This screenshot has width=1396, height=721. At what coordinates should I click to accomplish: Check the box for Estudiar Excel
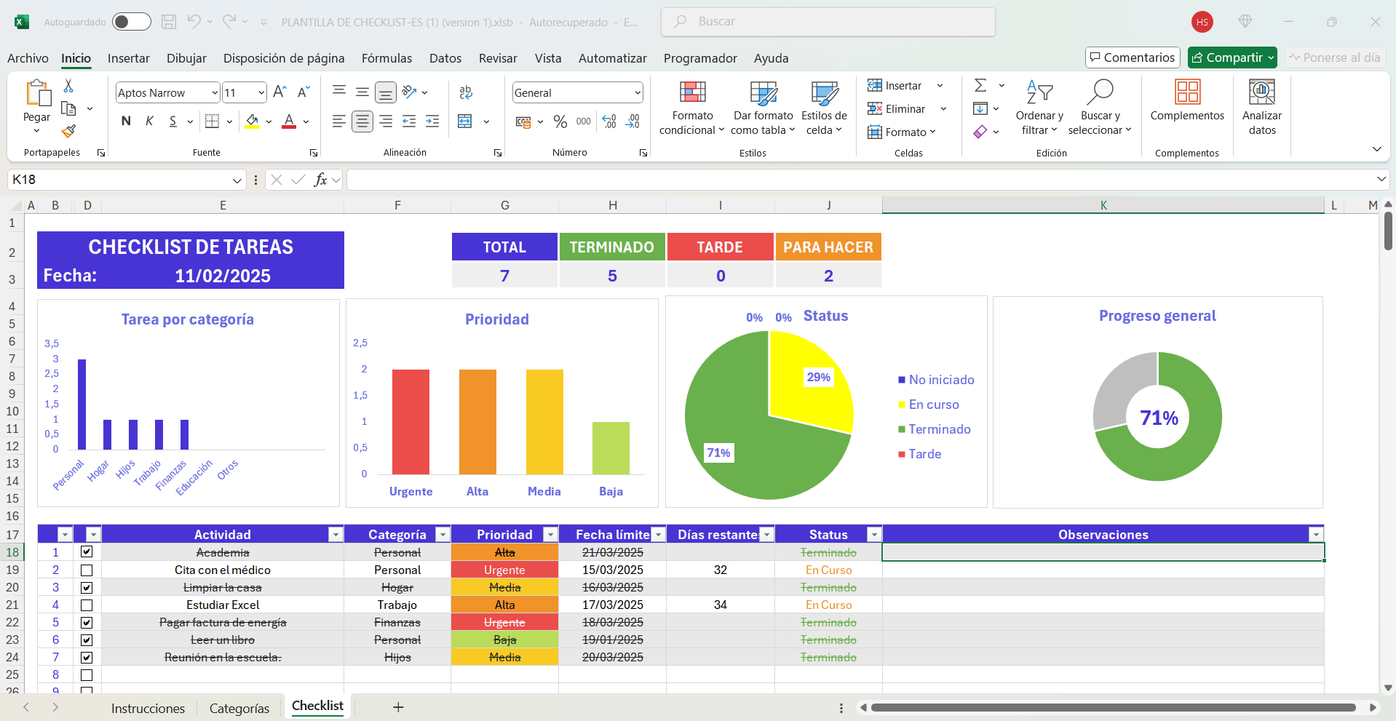click(x=87, y=605)
